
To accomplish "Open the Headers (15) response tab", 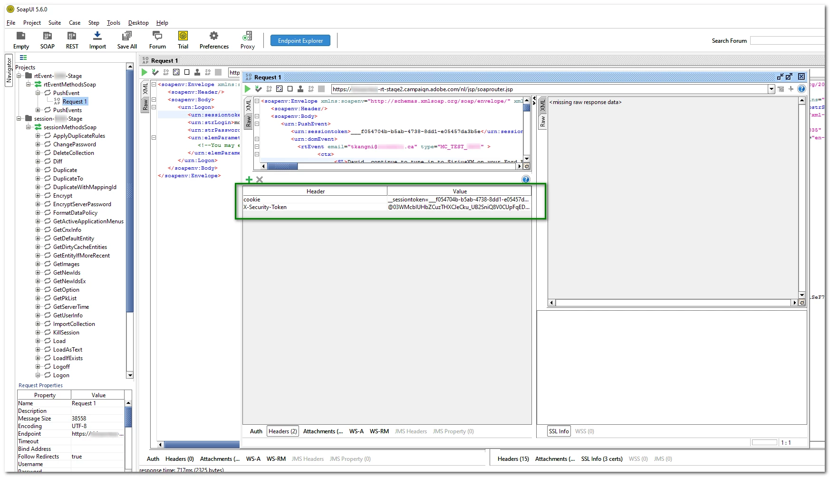I will [513, 459].
